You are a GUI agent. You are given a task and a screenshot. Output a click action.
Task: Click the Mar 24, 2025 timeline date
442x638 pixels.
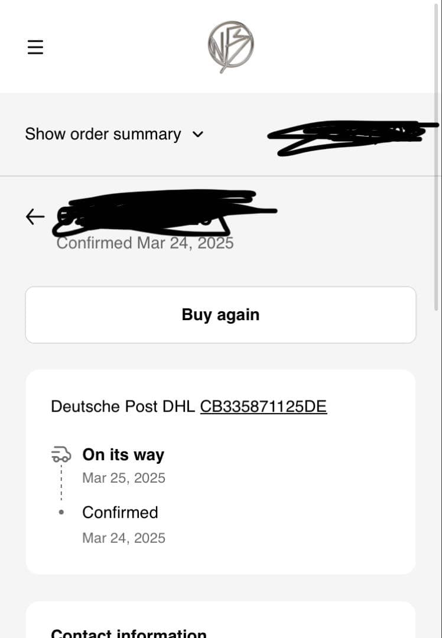pyautogui.click(x=123, y=538)
